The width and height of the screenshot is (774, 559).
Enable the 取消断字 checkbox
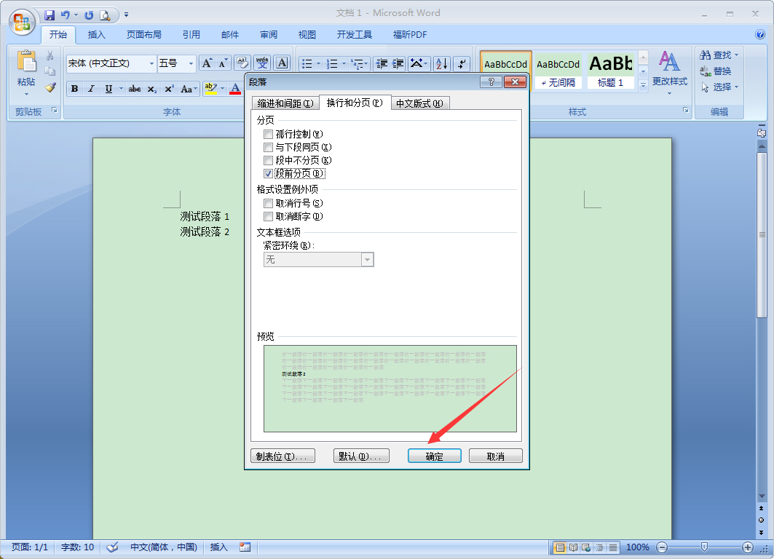[269, 216]
